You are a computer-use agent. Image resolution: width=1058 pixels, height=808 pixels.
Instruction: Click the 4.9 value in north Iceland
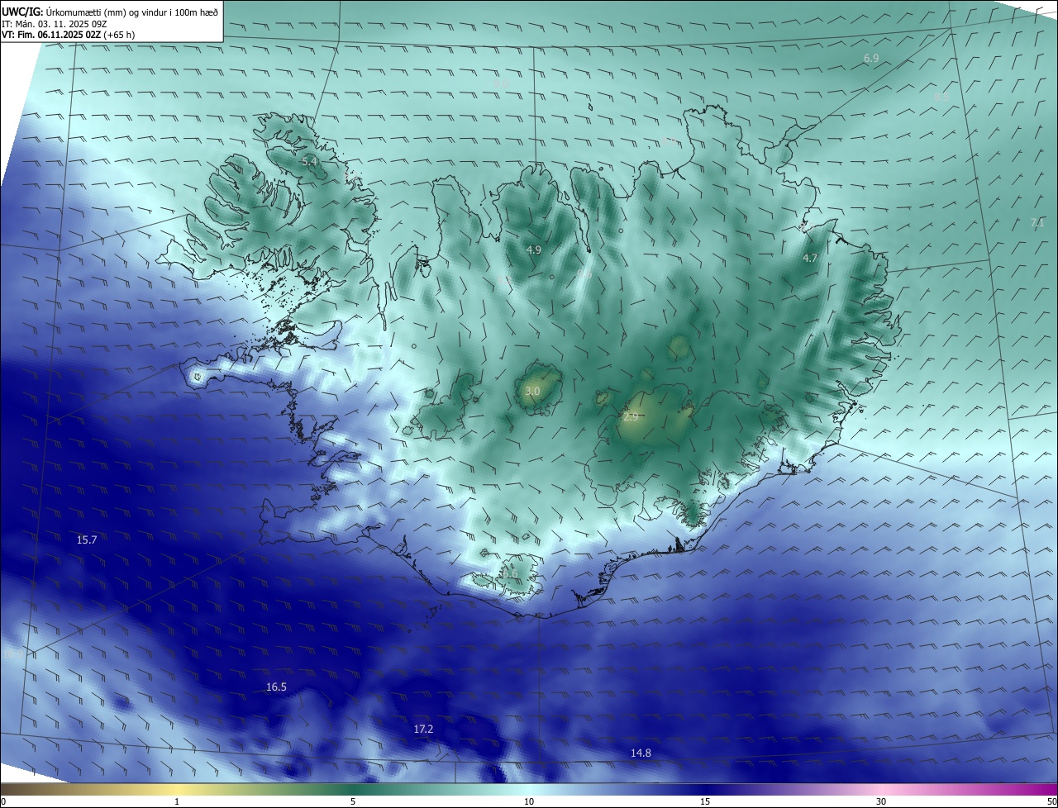click(x=534, y=250)
